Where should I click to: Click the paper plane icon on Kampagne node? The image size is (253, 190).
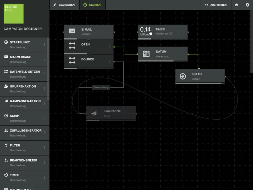pos(94,113)
